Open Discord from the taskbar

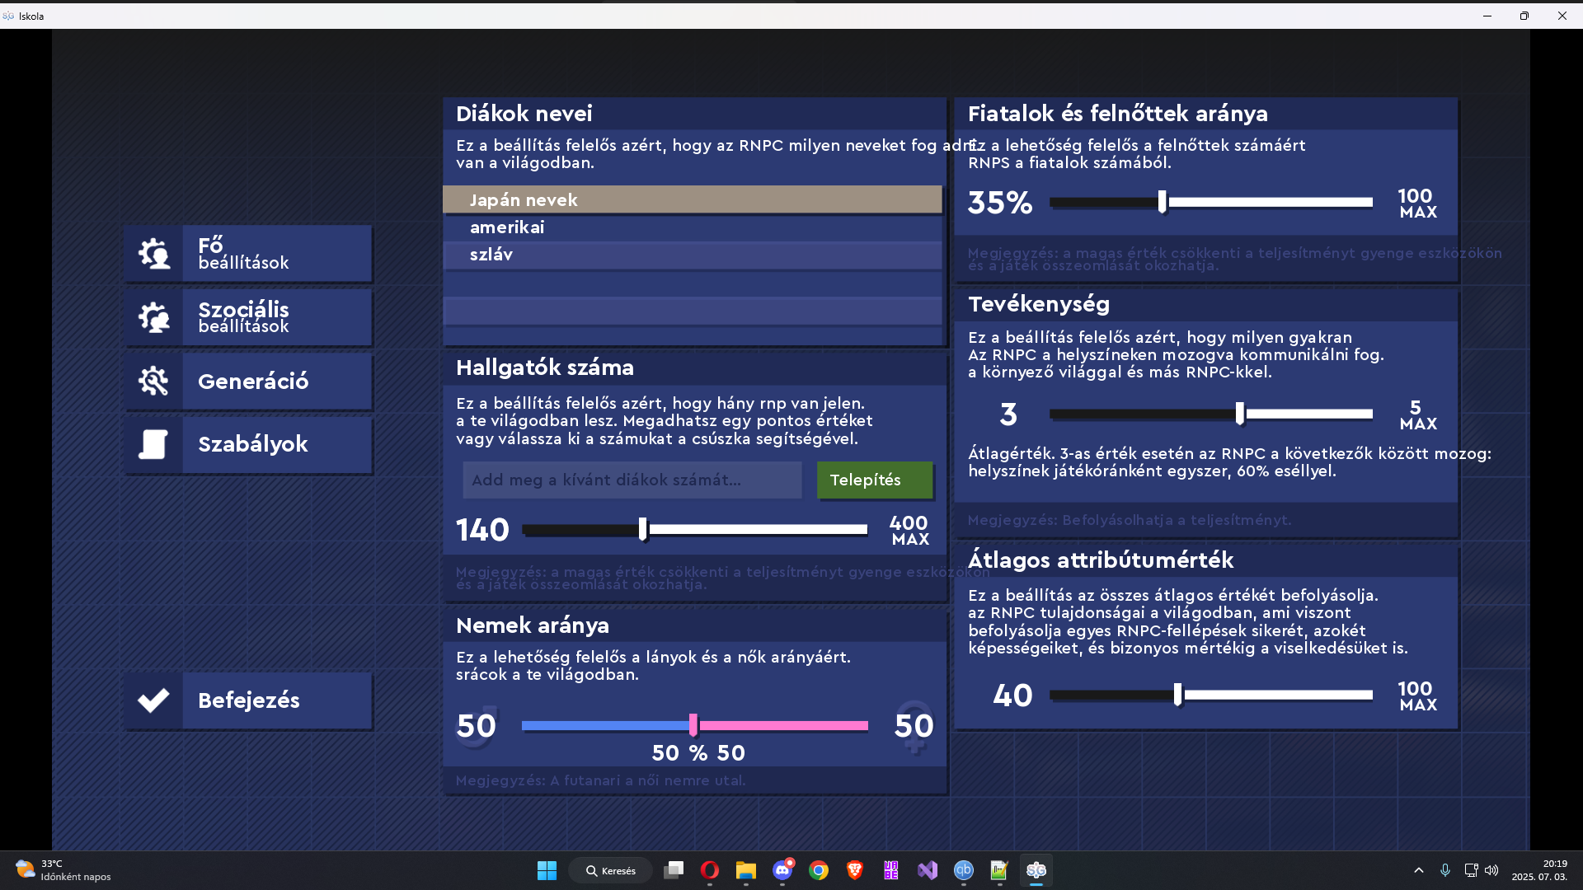[782, 870]
